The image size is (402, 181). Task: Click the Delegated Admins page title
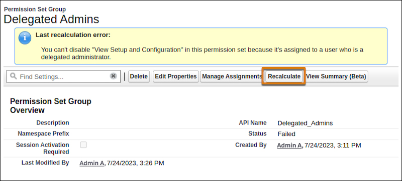click(x=51, y=19)
